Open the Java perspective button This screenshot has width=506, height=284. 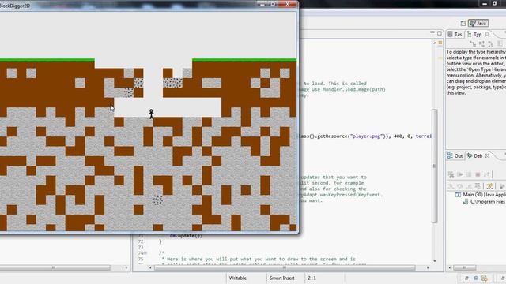[x=478, y=23]
